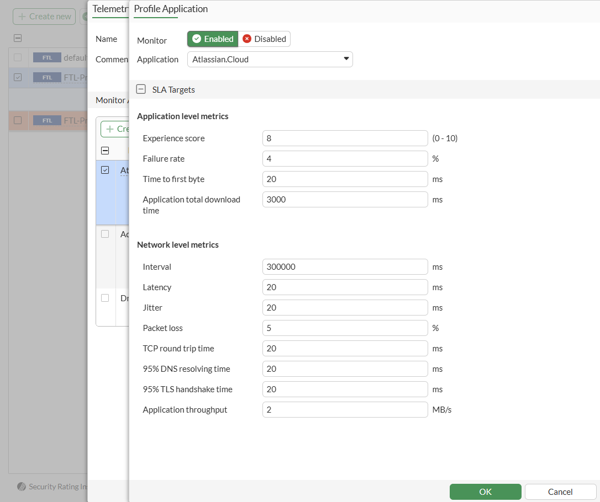600x502 pixels.
Task: Check the checkbox on the bottom FTL-Pr policy row
Action: [18, 120]
